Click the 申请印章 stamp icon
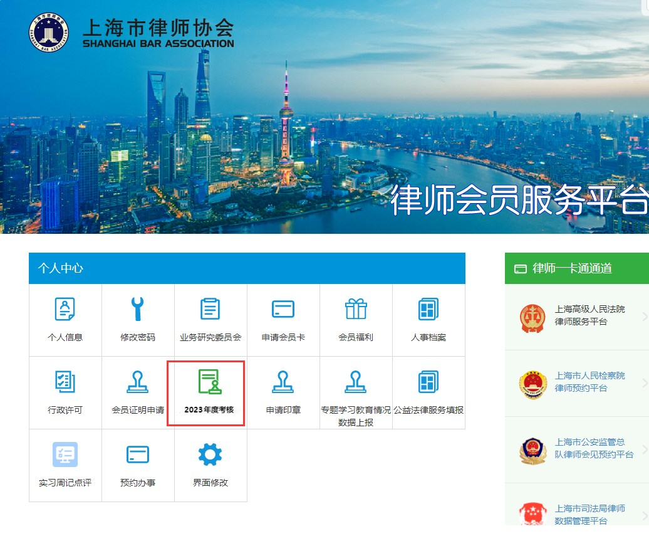 point(283,382)
